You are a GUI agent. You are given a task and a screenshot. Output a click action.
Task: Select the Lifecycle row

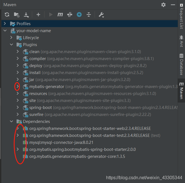click(90, 38)
